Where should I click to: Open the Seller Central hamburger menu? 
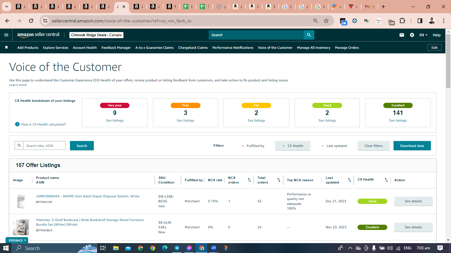6,35
